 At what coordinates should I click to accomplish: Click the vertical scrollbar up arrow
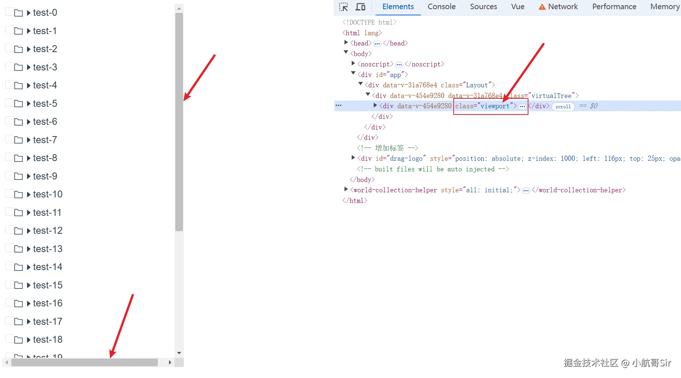(x=179, y=8)
